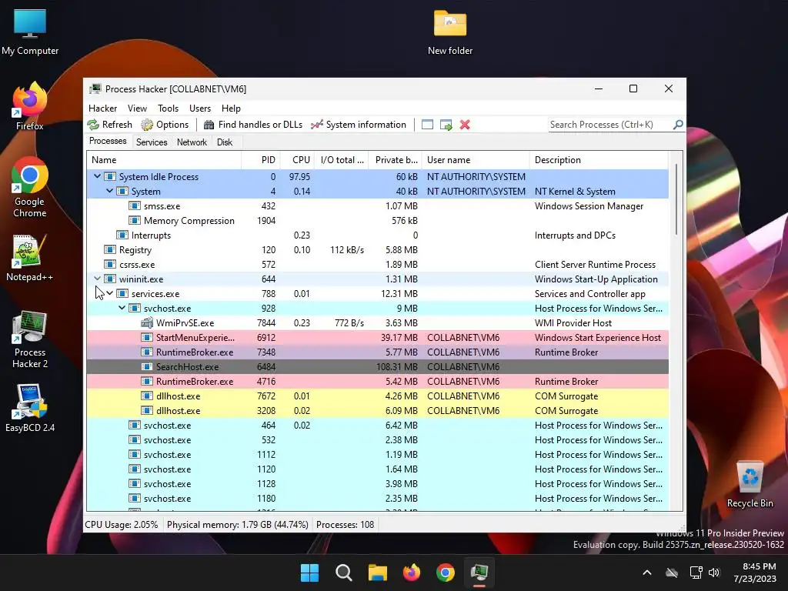The width and height of the screenshot is (788, 591).
Task: Sort by the Name column header
Action: pos(164,160)
